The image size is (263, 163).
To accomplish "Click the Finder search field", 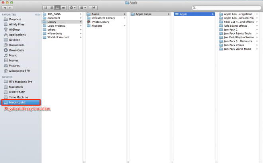I will [226, 8].
